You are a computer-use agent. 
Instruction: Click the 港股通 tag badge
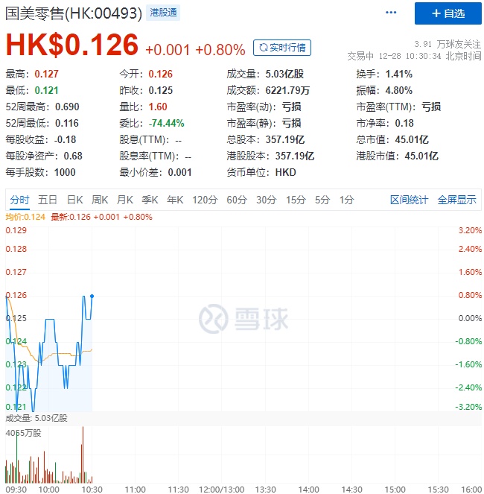(163, 13)
